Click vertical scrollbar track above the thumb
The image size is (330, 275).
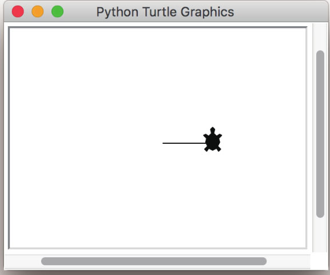click(x=320, y=37)
